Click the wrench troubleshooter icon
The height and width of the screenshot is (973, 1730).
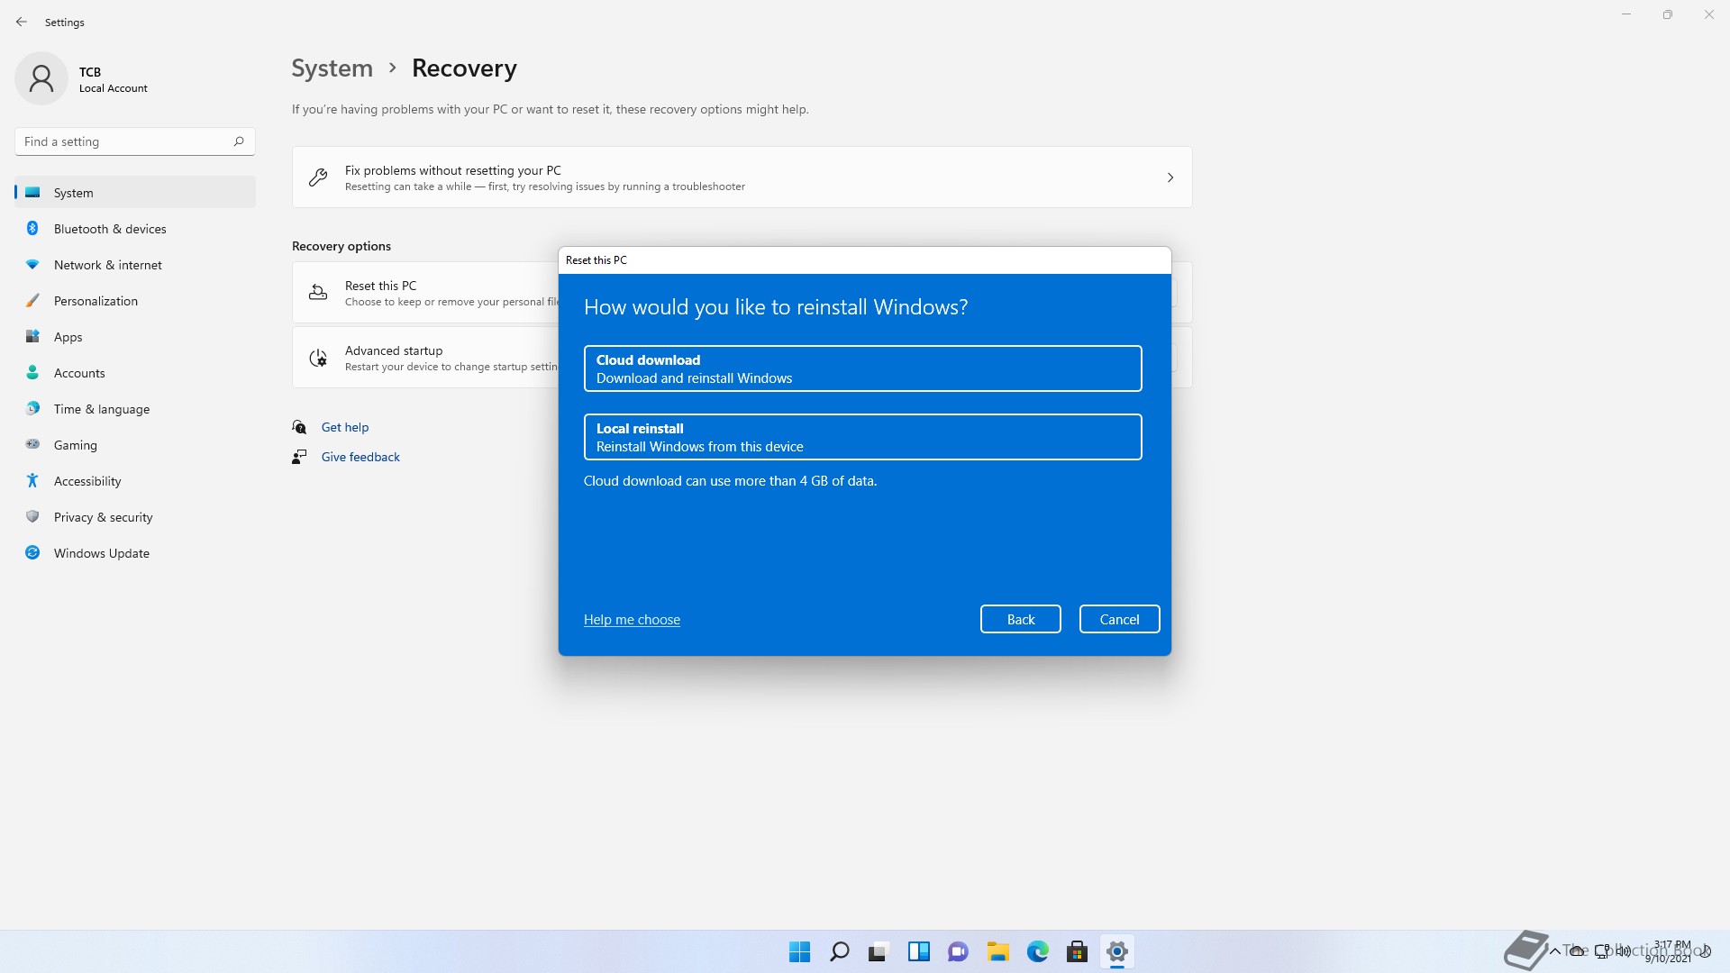[x=318, y=177]
